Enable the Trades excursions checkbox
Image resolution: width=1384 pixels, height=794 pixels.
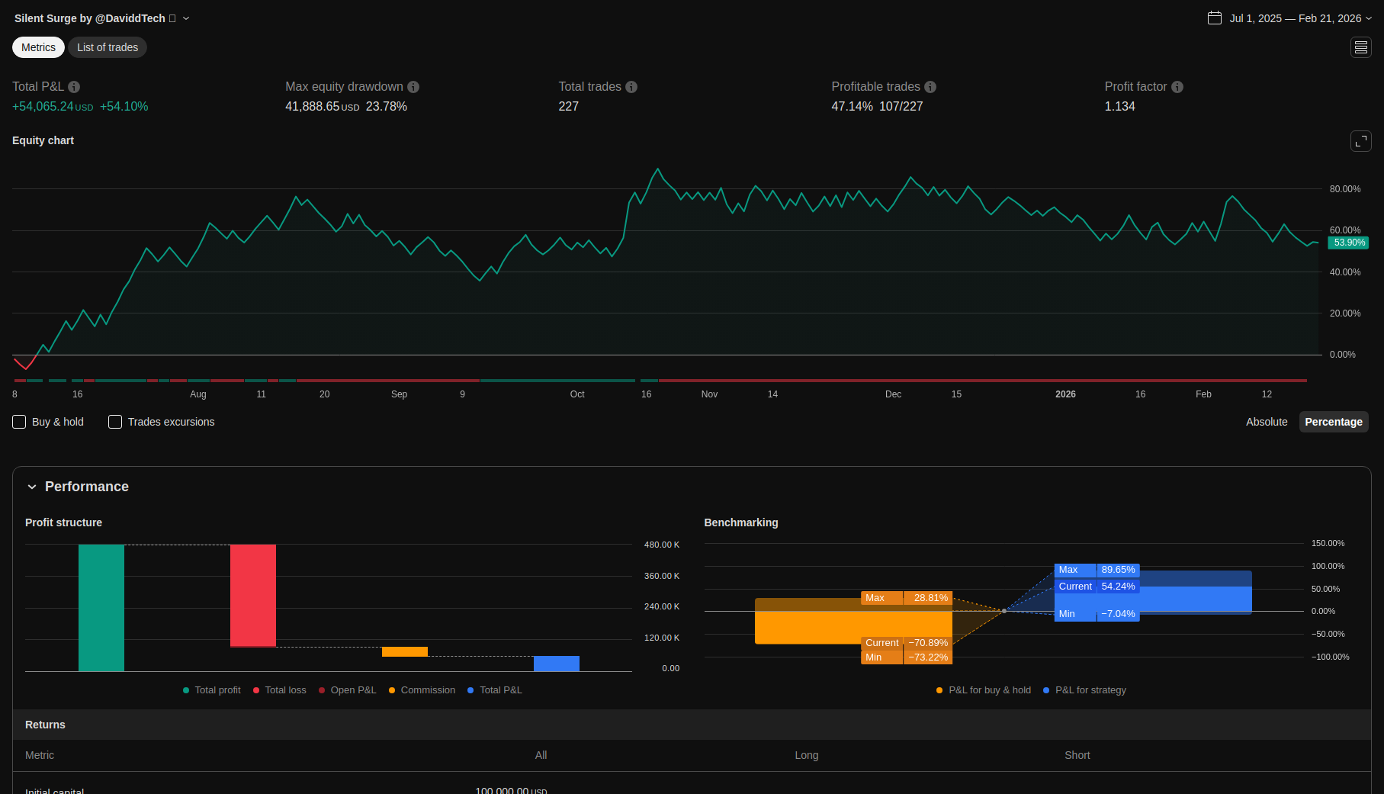coord(115,422)
